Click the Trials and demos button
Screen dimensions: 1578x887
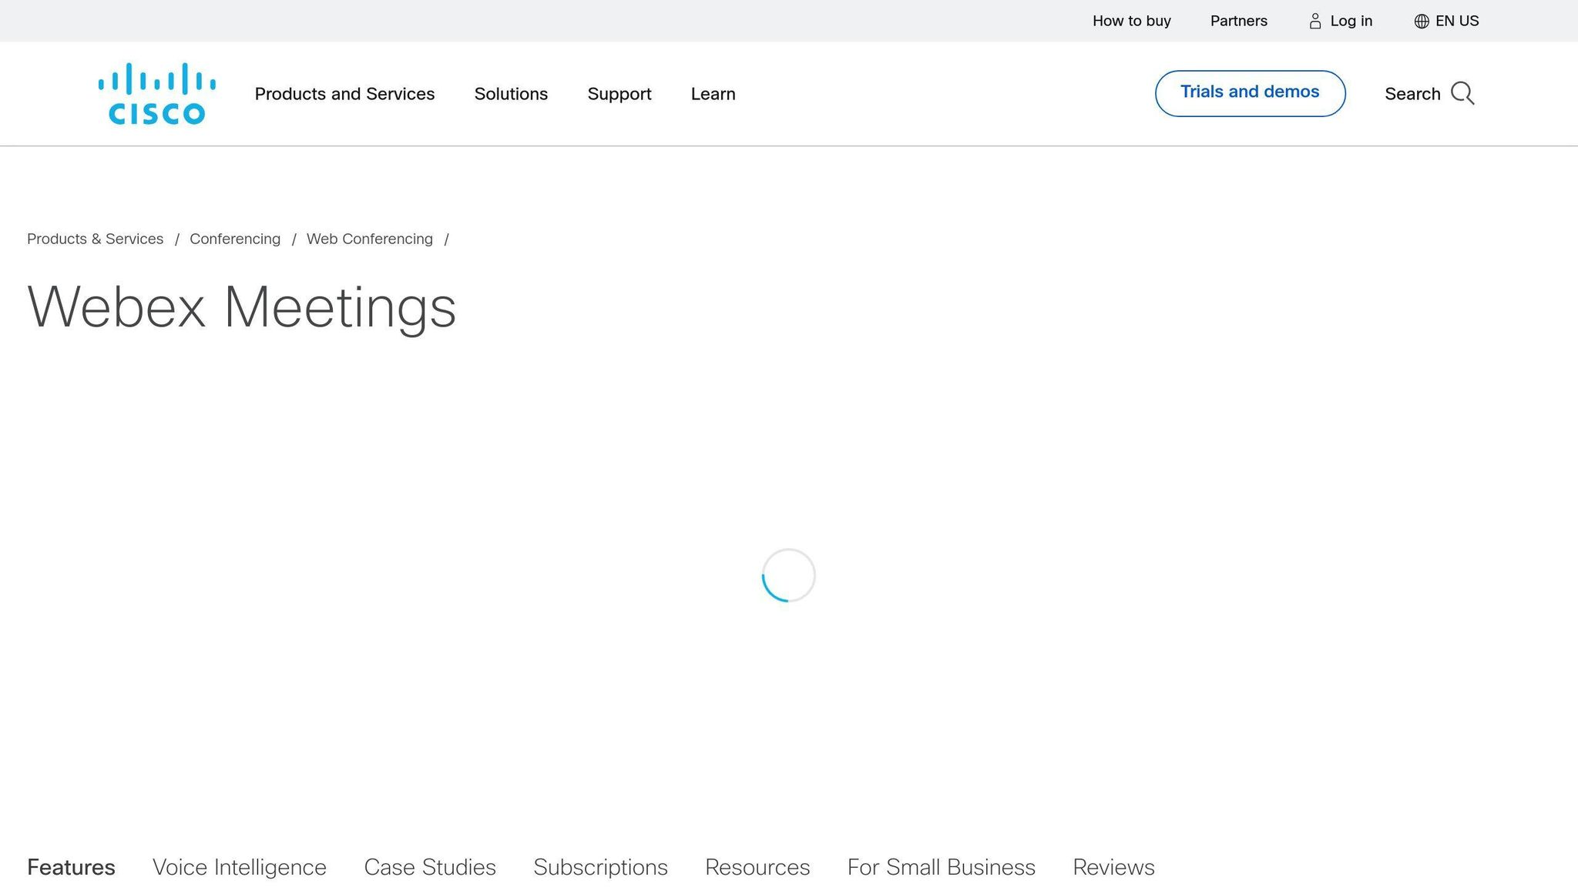1249,92
